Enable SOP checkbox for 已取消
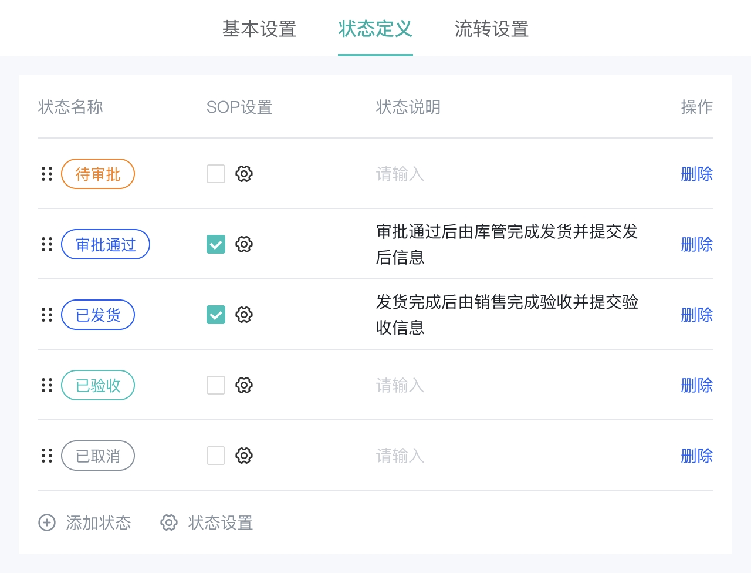Viewport: 751px width, 573px height. 216,456
